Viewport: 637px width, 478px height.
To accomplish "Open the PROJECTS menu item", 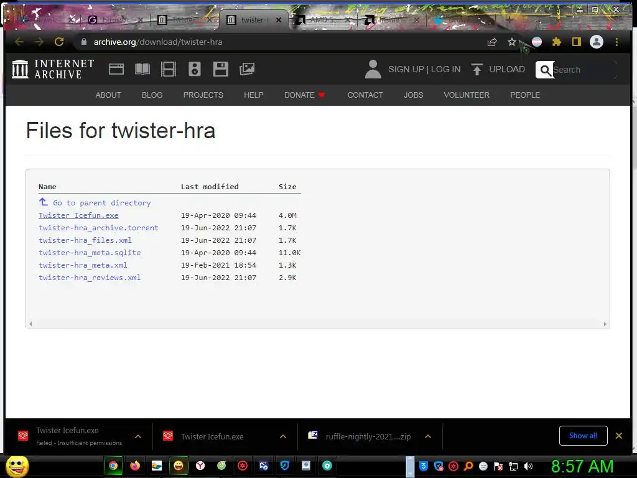I will click(203, 95).
